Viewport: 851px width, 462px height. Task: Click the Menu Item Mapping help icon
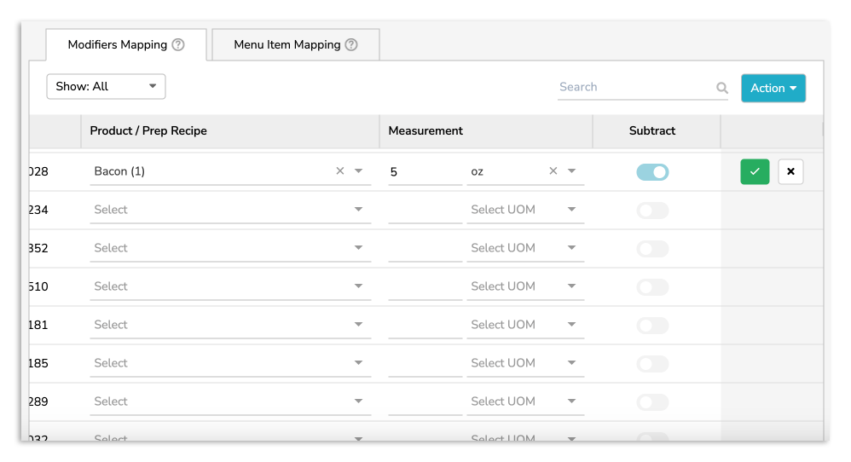351,45
